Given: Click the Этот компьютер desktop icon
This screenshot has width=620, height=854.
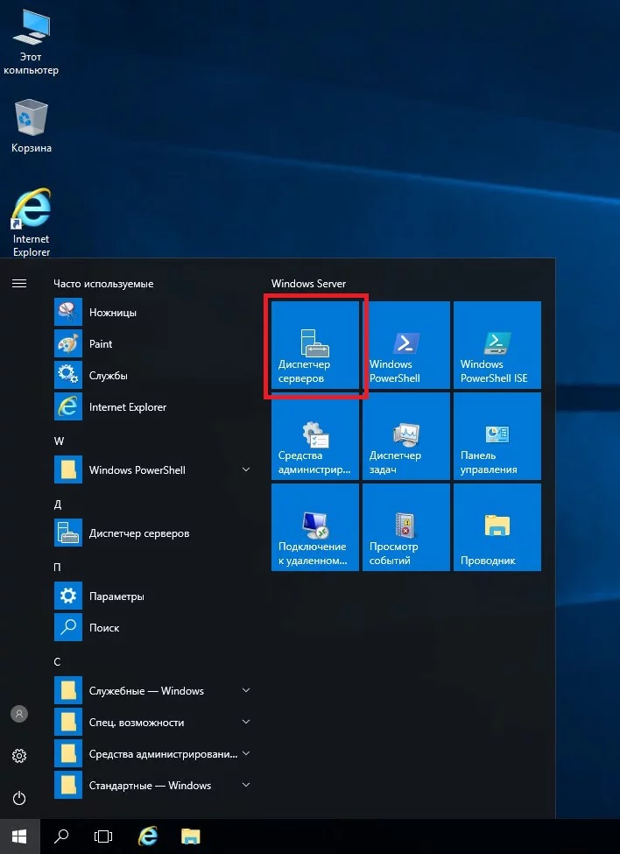Looking at the screenshot, I should [31, 43].
